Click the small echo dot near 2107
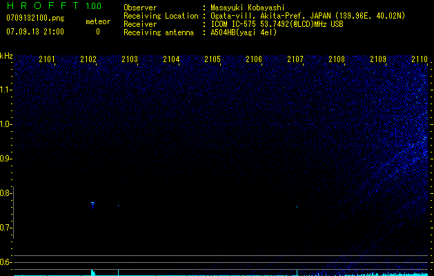Viewport: 434px width, 276px height. pos(297,207)
